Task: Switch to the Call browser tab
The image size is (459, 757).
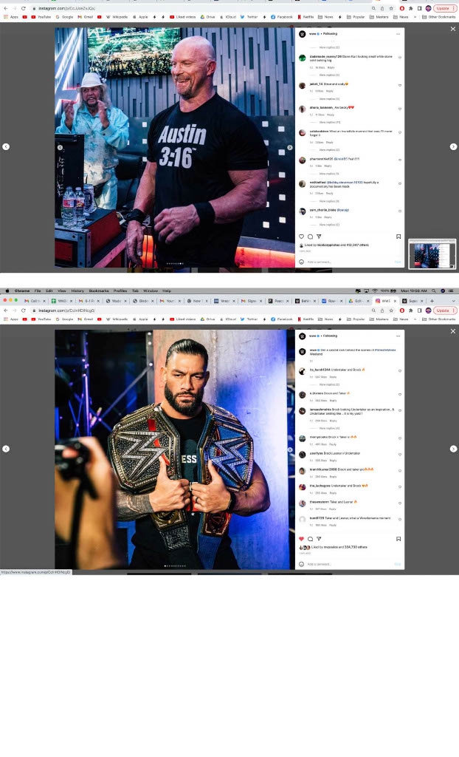Action: pyautogui.click(x=35, y=301)
